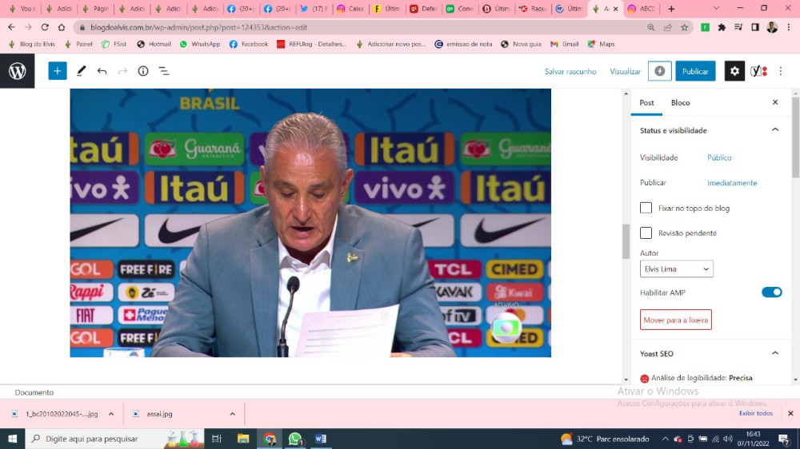Open the editor options three-dot menu

(781, 71)
